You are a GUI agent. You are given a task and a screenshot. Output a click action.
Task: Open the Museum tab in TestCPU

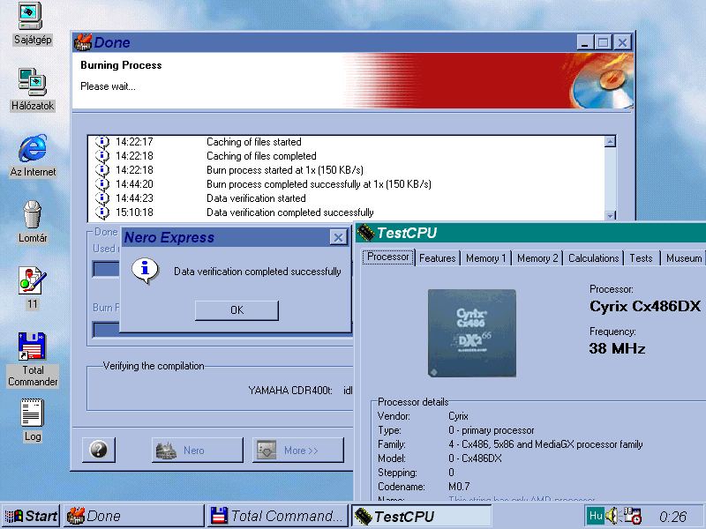click(683, 258)
